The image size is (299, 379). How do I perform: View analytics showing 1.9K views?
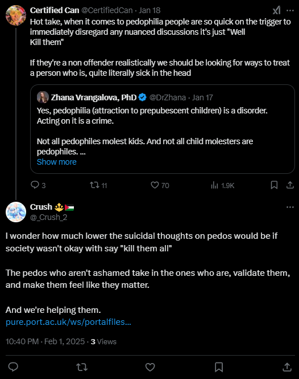[x=223, y=185]
